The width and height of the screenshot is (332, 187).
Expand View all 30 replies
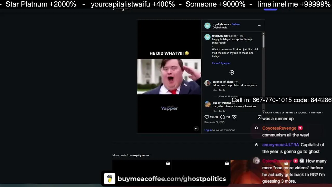[x=228, y=96]
